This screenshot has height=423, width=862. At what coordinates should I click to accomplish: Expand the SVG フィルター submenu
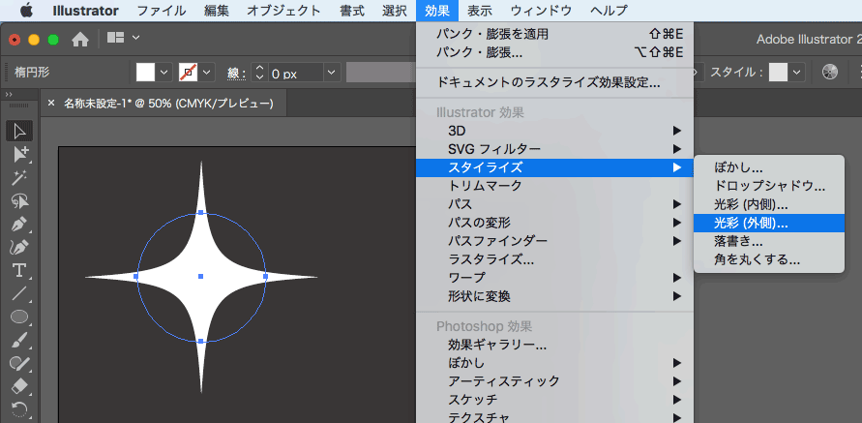pos(554,149)
